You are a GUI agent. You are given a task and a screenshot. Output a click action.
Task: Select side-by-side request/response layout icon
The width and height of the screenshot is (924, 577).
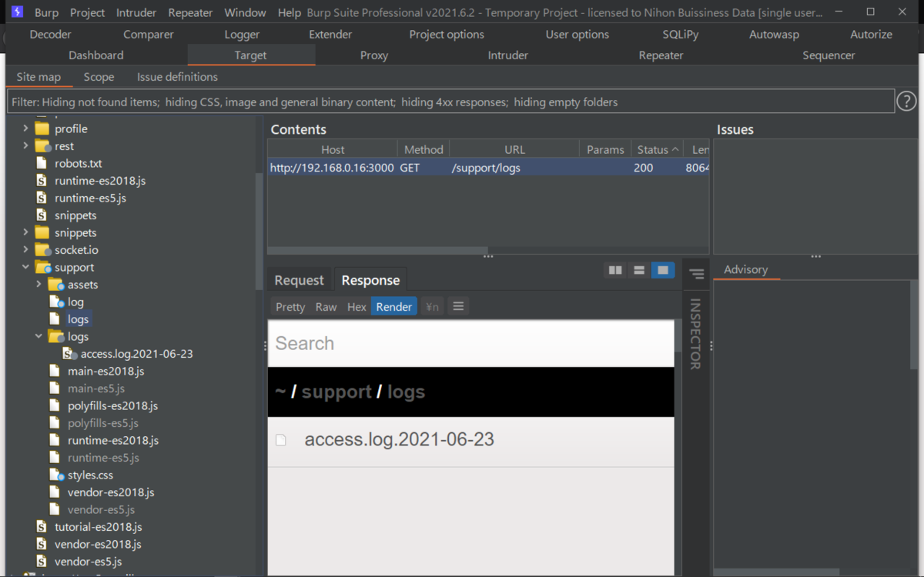[x=615, y=270]
